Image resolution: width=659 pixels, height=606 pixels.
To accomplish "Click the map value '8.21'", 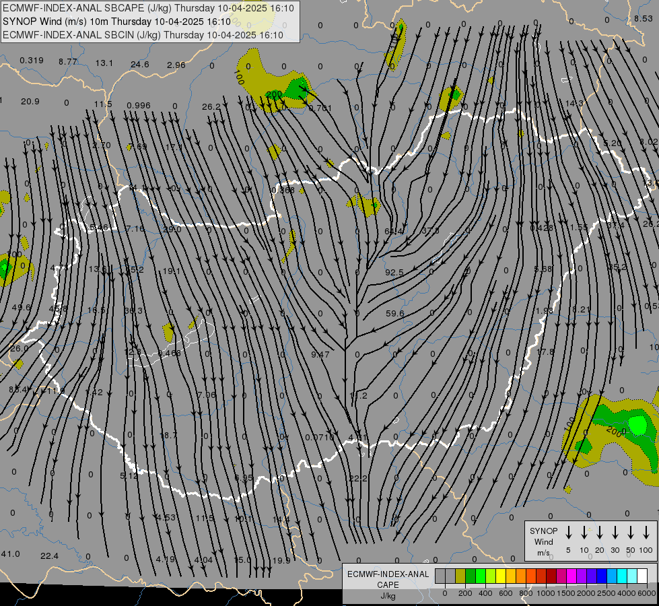I will click(x=582, y=310).
